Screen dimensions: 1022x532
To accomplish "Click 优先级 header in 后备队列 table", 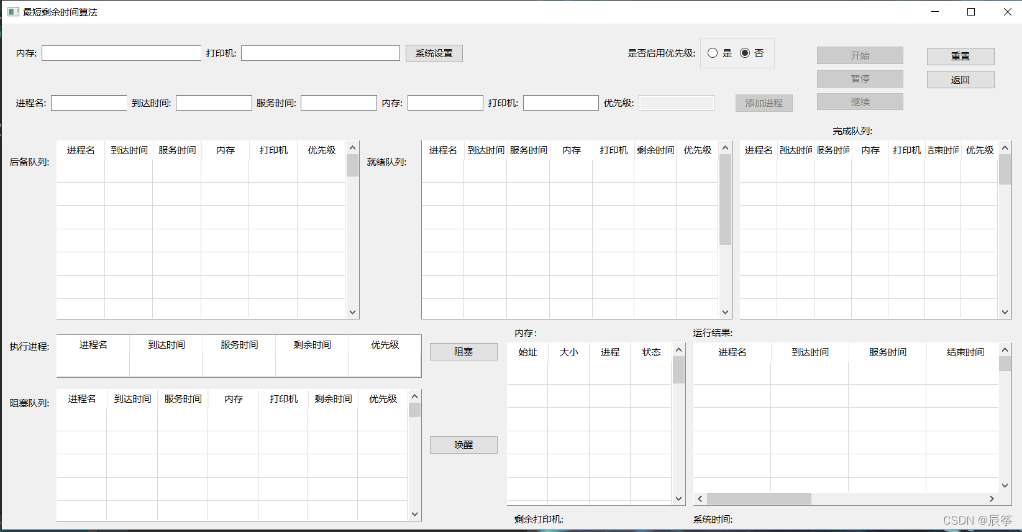I will tap(321, 150).
